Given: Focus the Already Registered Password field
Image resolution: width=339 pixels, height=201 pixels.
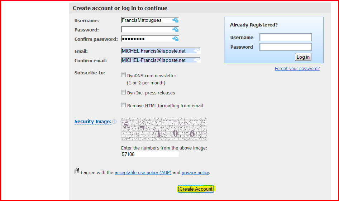Looking at the screenshot, I should [x=286, y=47].
